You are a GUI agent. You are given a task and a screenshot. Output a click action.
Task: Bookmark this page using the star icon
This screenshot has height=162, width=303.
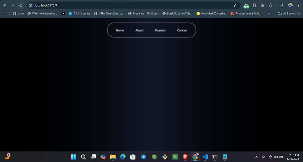point(235,5)
